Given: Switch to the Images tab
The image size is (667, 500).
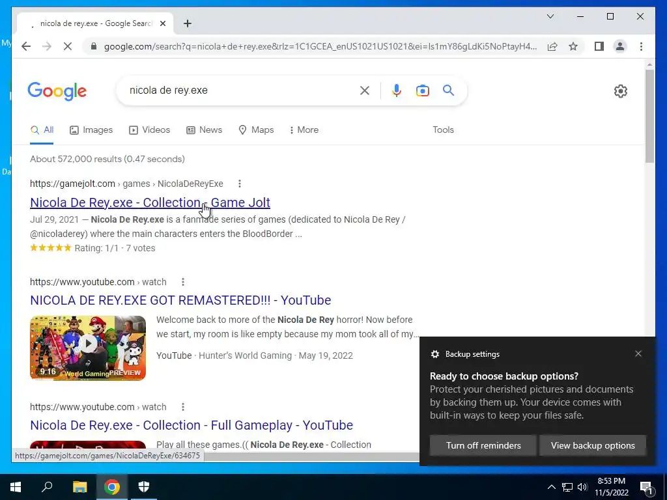Looking at the screenshot, I should [x=91, y=130].
